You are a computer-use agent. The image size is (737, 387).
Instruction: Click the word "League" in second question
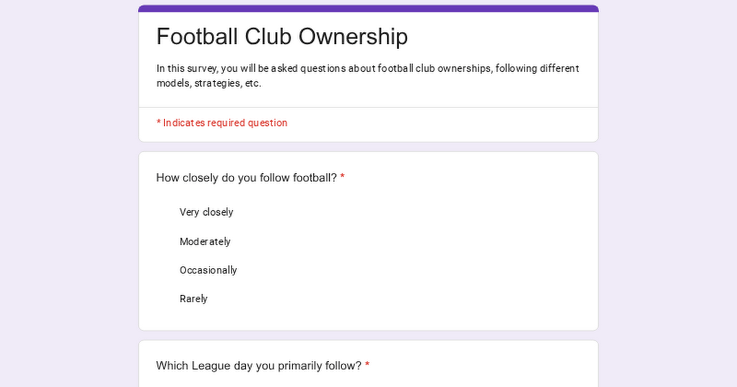coord(212,366)
